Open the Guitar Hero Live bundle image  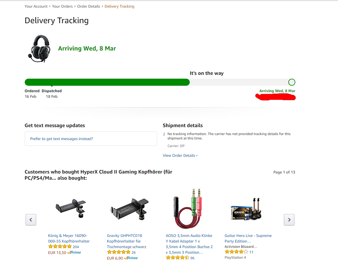point(246,209)
